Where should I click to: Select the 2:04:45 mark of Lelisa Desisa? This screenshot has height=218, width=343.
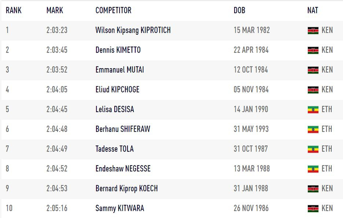pyautogui.click(x=57, y=109)
